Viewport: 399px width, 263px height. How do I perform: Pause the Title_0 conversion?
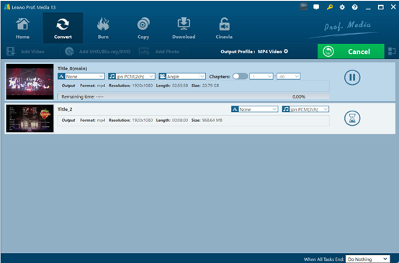point(352,77)
